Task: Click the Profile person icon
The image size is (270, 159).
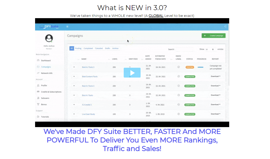Action: coord(38,85)
